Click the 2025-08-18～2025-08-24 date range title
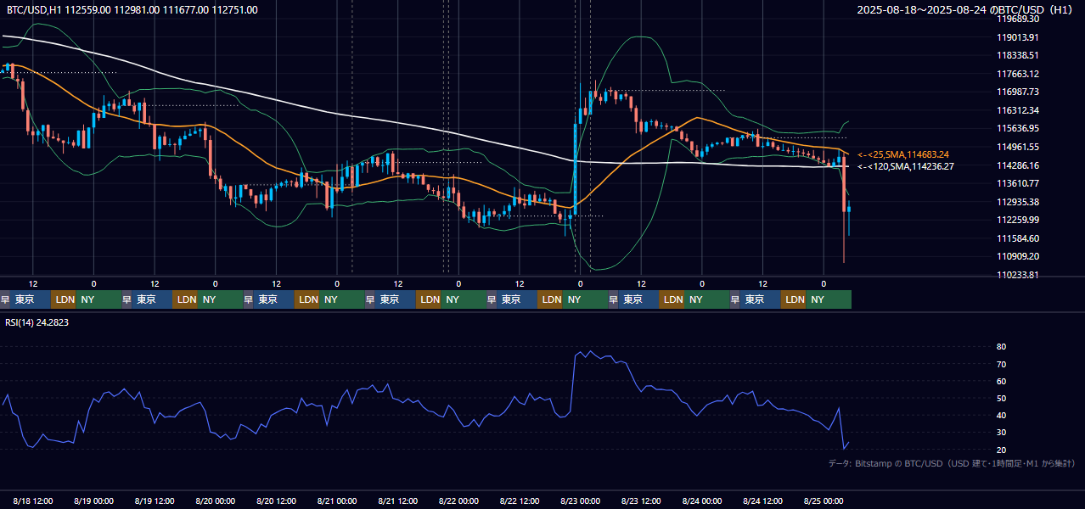The image size is (1085, 509). [965, 10]
